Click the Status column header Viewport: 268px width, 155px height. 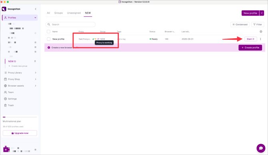(x=152, y=31)
